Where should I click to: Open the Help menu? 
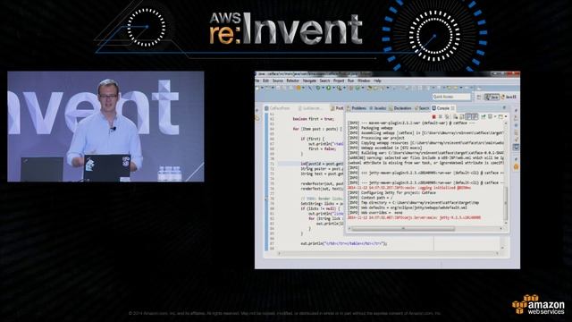[x=377, y=80]
